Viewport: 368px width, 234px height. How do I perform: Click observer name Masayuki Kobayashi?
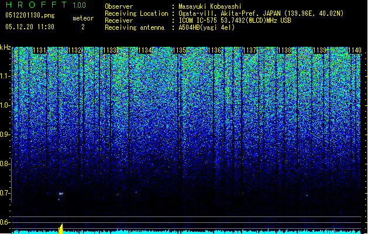(x=210, y=6)
